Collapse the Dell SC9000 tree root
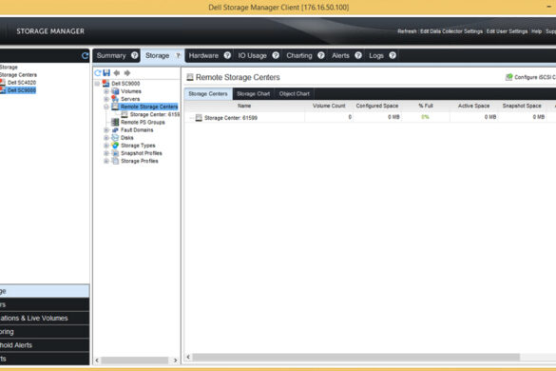 pos(97,84)
